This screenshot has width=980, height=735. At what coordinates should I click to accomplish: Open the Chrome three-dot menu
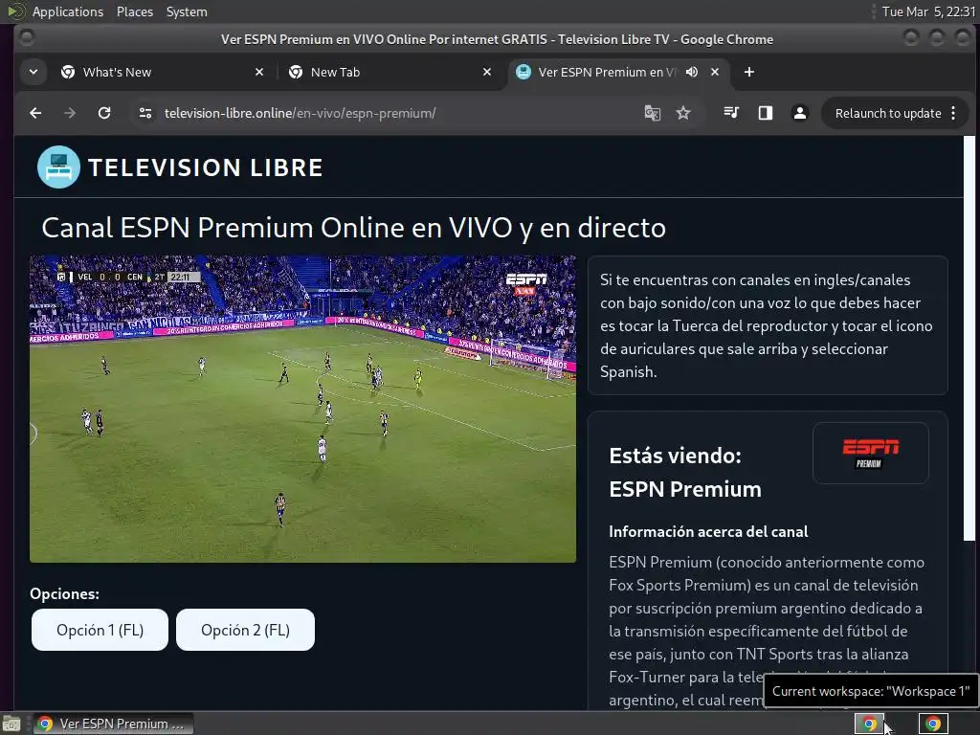pyautogui.click(x=953, y=113)
